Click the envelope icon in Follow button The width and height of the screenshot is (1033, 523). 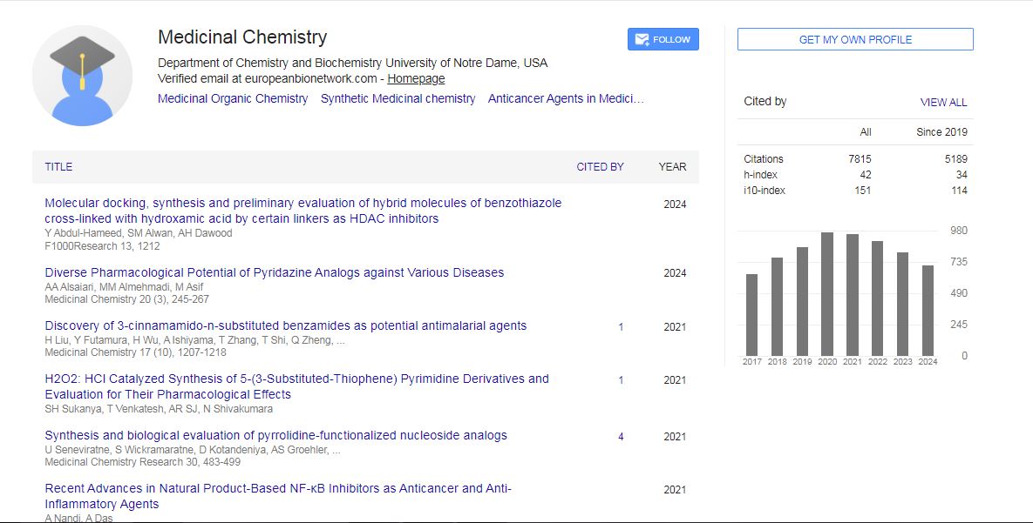642,39
